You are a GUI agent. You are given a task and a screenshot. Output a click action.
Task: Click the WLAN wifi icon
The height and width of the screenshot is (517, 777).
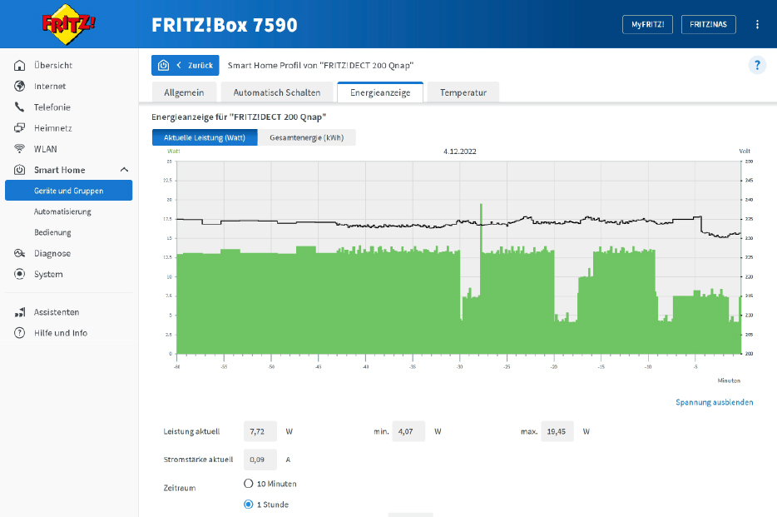(19, 149)
